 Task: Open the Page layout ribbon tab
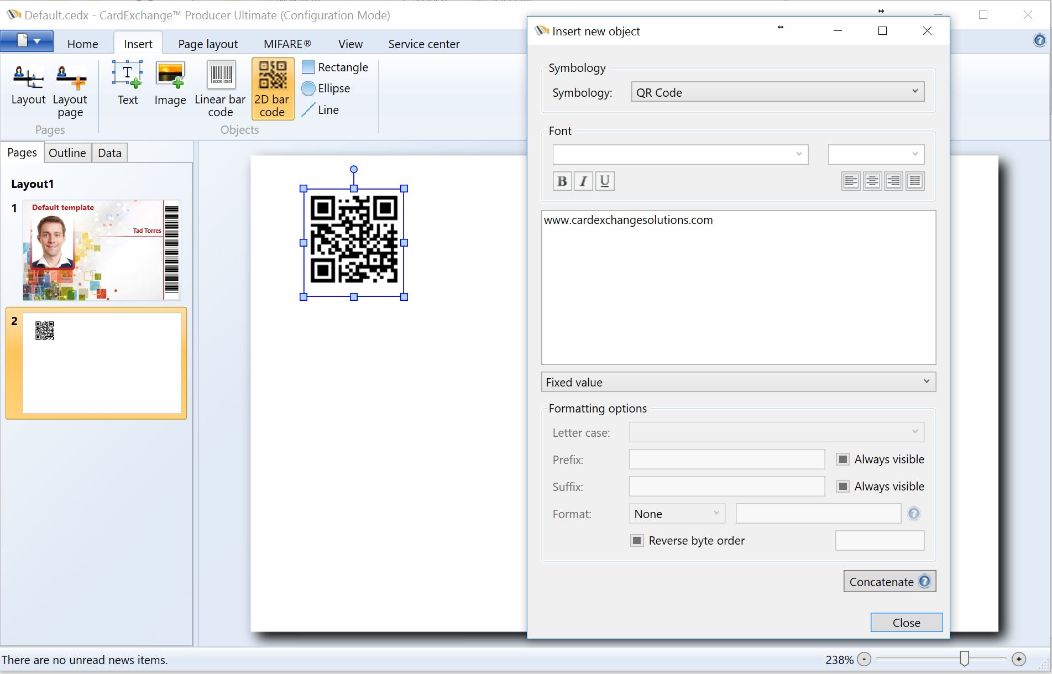pyautogui.click(x=208, y=44)
